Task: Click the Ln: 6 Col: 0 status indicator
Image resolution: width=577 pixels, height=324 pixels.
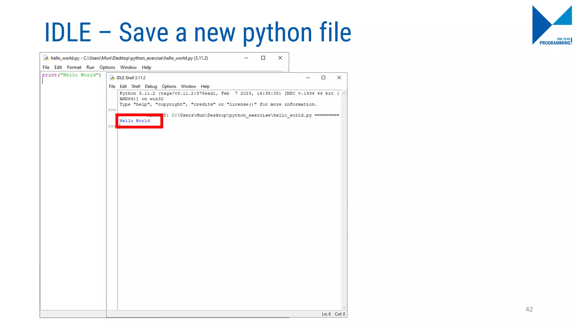Action: point(334,314)
